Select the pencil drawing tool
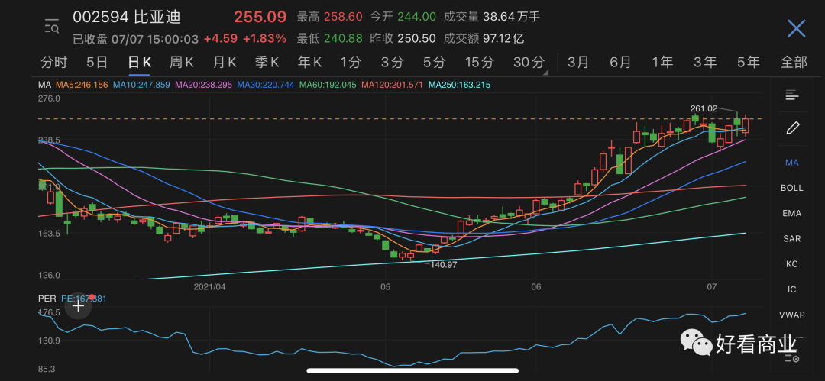Viewport: 825px width, 381px height. point(792,128)
